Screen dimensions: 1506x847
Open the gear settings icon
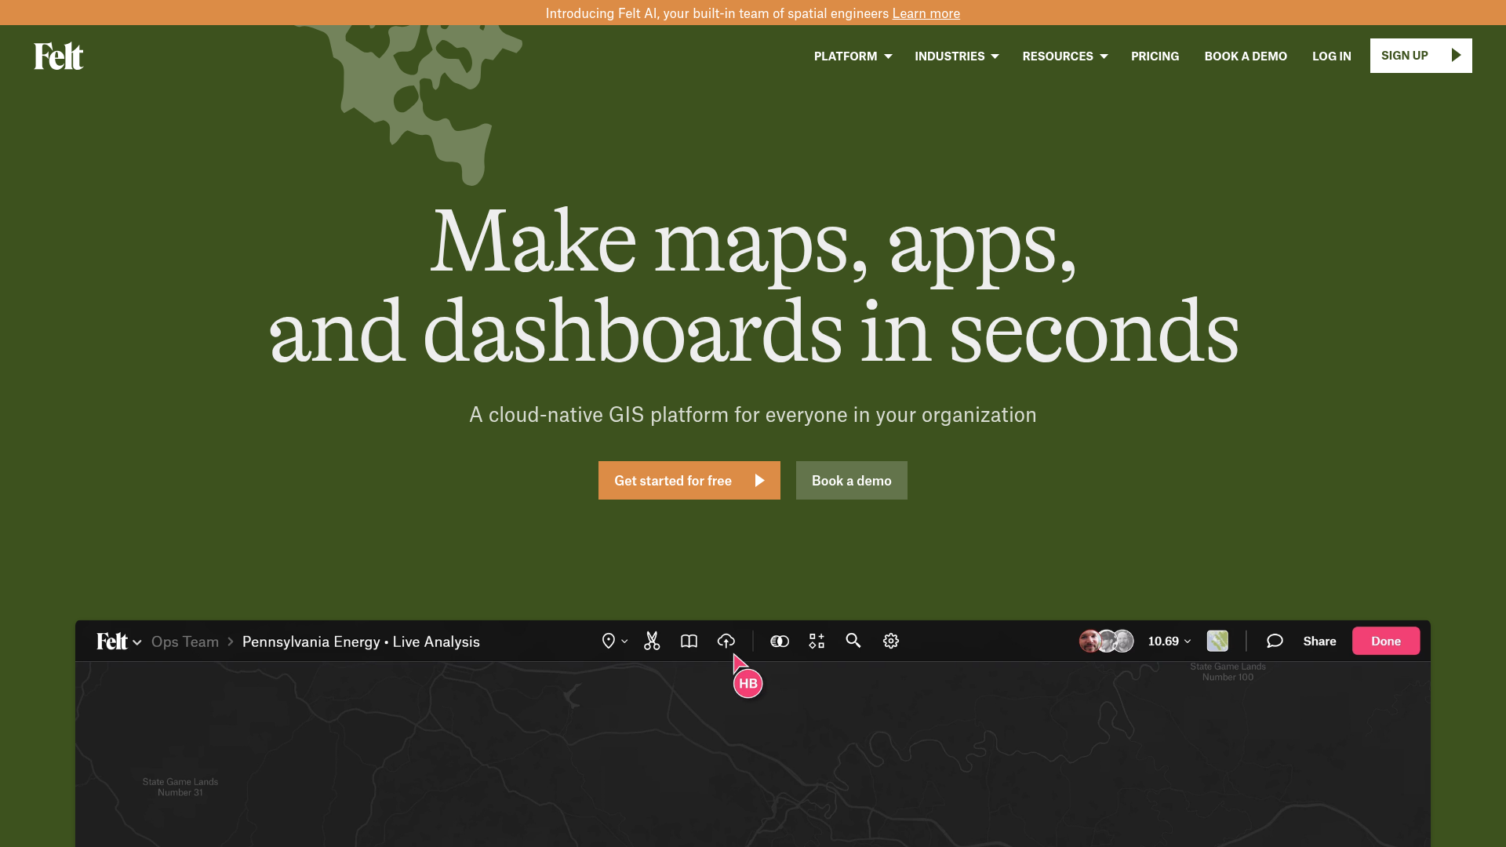point(891,642)
